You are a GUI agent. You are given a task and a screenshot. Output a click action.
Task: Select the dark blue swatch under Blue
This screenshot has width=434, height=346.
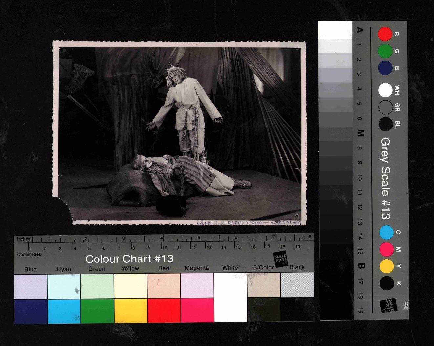pyautogui.click(x=31, y=311)
